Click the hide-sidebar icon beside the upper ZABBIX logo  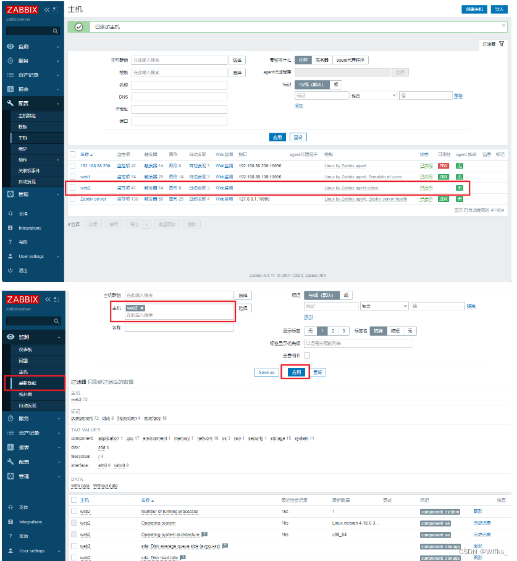pos(56,10)
